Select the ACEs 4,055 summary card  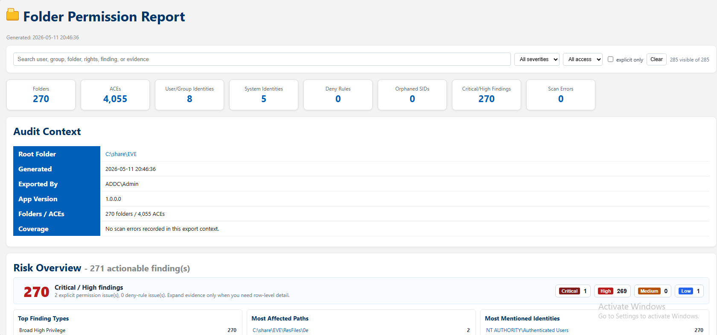pos(115,95)
